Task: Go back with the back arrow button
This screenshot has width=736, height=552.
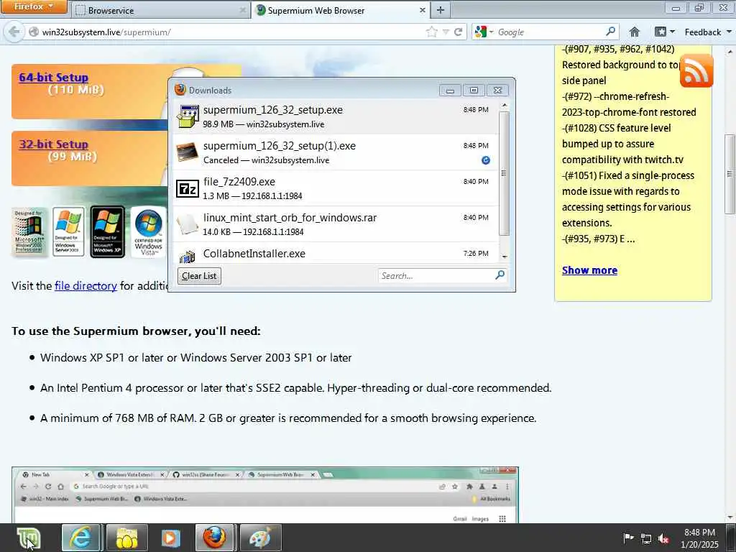Action: pyautogui.click(x=14, y=32)
